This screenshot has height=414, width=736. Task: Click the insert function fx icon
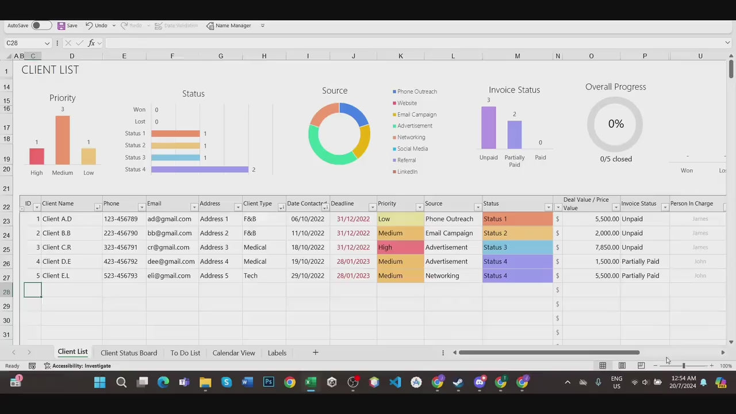click(91, 43)
